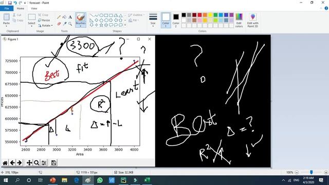329x185 pixels.
Task: Select the Magnifier tool
Action: point(70,24)
